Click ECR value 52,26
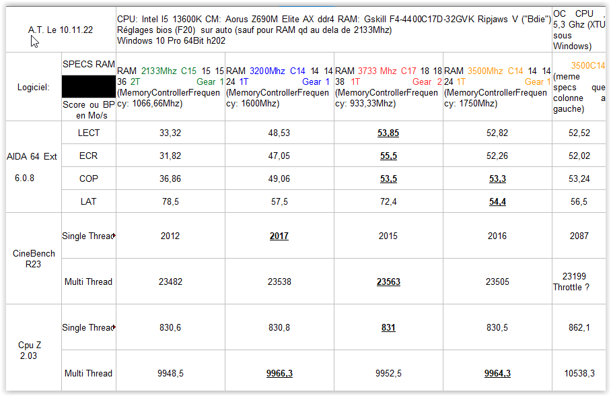This screenshot has height=396, width=611. point(497,156)
